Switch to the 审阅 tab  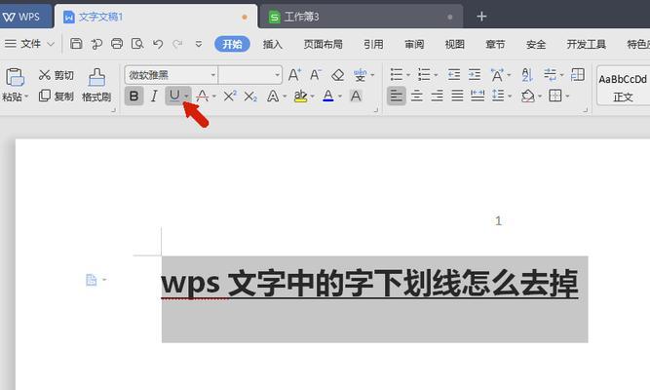point(414,44)
